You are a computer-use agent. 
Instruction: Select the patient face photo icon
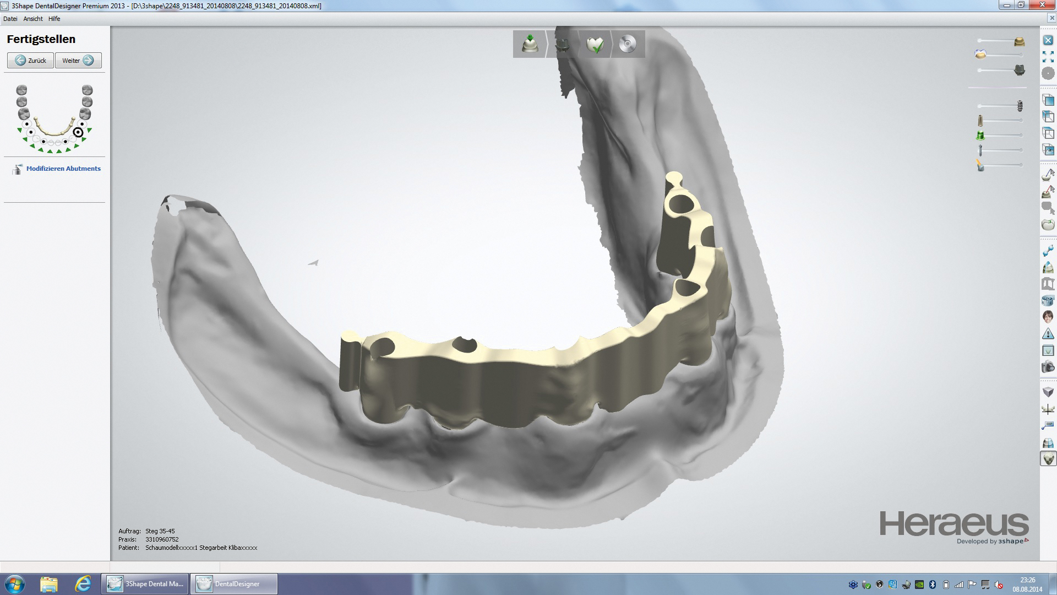[x=1048, y=317]
